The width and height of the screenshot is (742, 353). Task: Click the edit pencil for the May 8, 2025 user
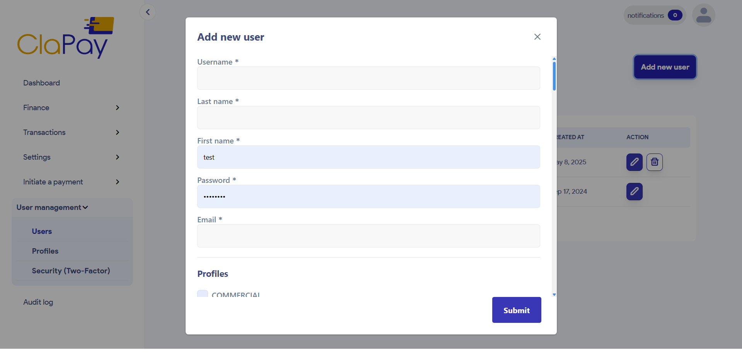click(634, 162)
